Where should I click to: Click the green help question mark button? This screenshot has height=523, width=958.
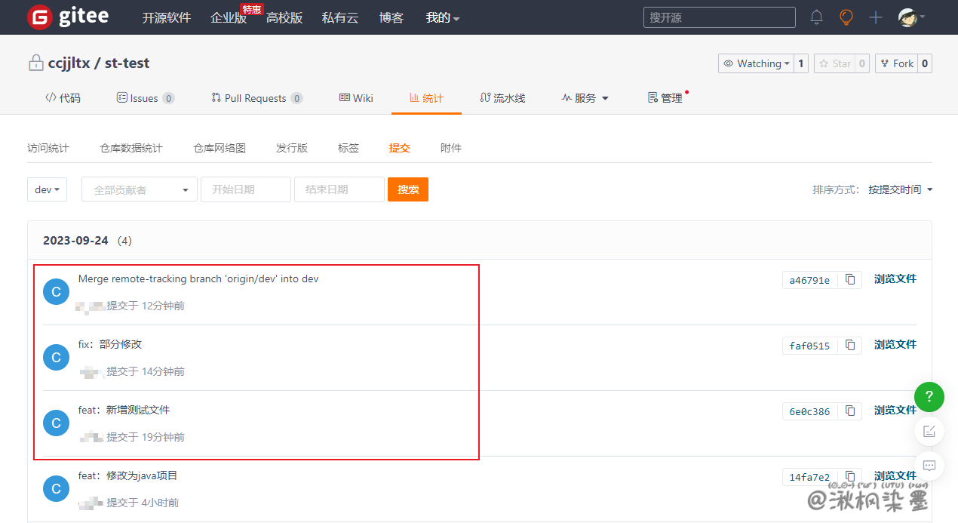click(x=929, y=396)
